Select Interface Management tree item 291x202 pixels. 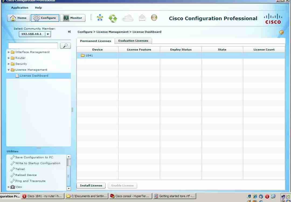[x=32, y=52]
